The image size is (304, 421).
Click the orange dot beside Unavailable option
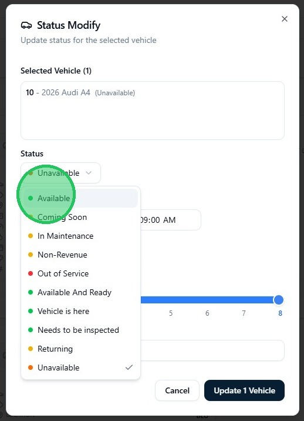(x=31, y=367)
